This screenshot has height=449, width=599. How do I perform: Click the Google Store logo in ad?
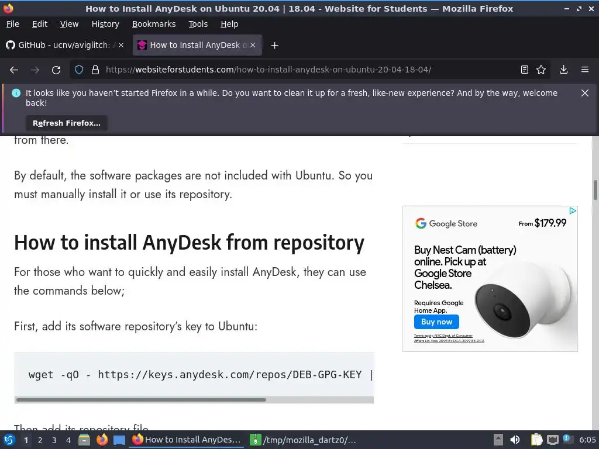point(446,223)
